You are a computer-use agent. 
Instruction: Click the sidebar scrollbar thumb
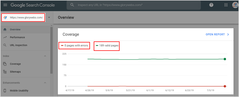tap(51, 50)
